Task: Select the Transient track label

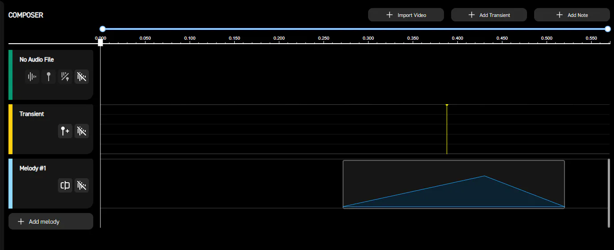Action: (x=32, y=114)
